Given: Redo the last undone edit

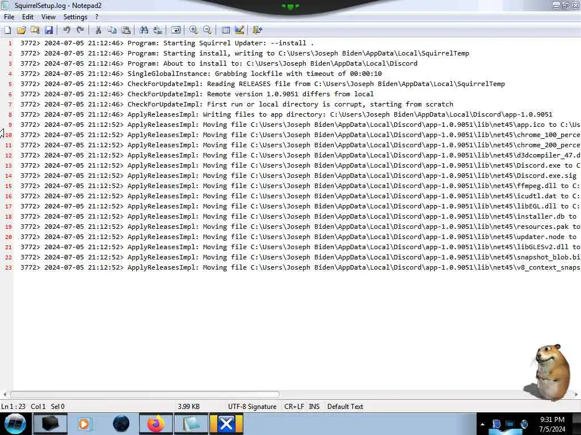Looking at the screenshot, I should click(80, 30).
